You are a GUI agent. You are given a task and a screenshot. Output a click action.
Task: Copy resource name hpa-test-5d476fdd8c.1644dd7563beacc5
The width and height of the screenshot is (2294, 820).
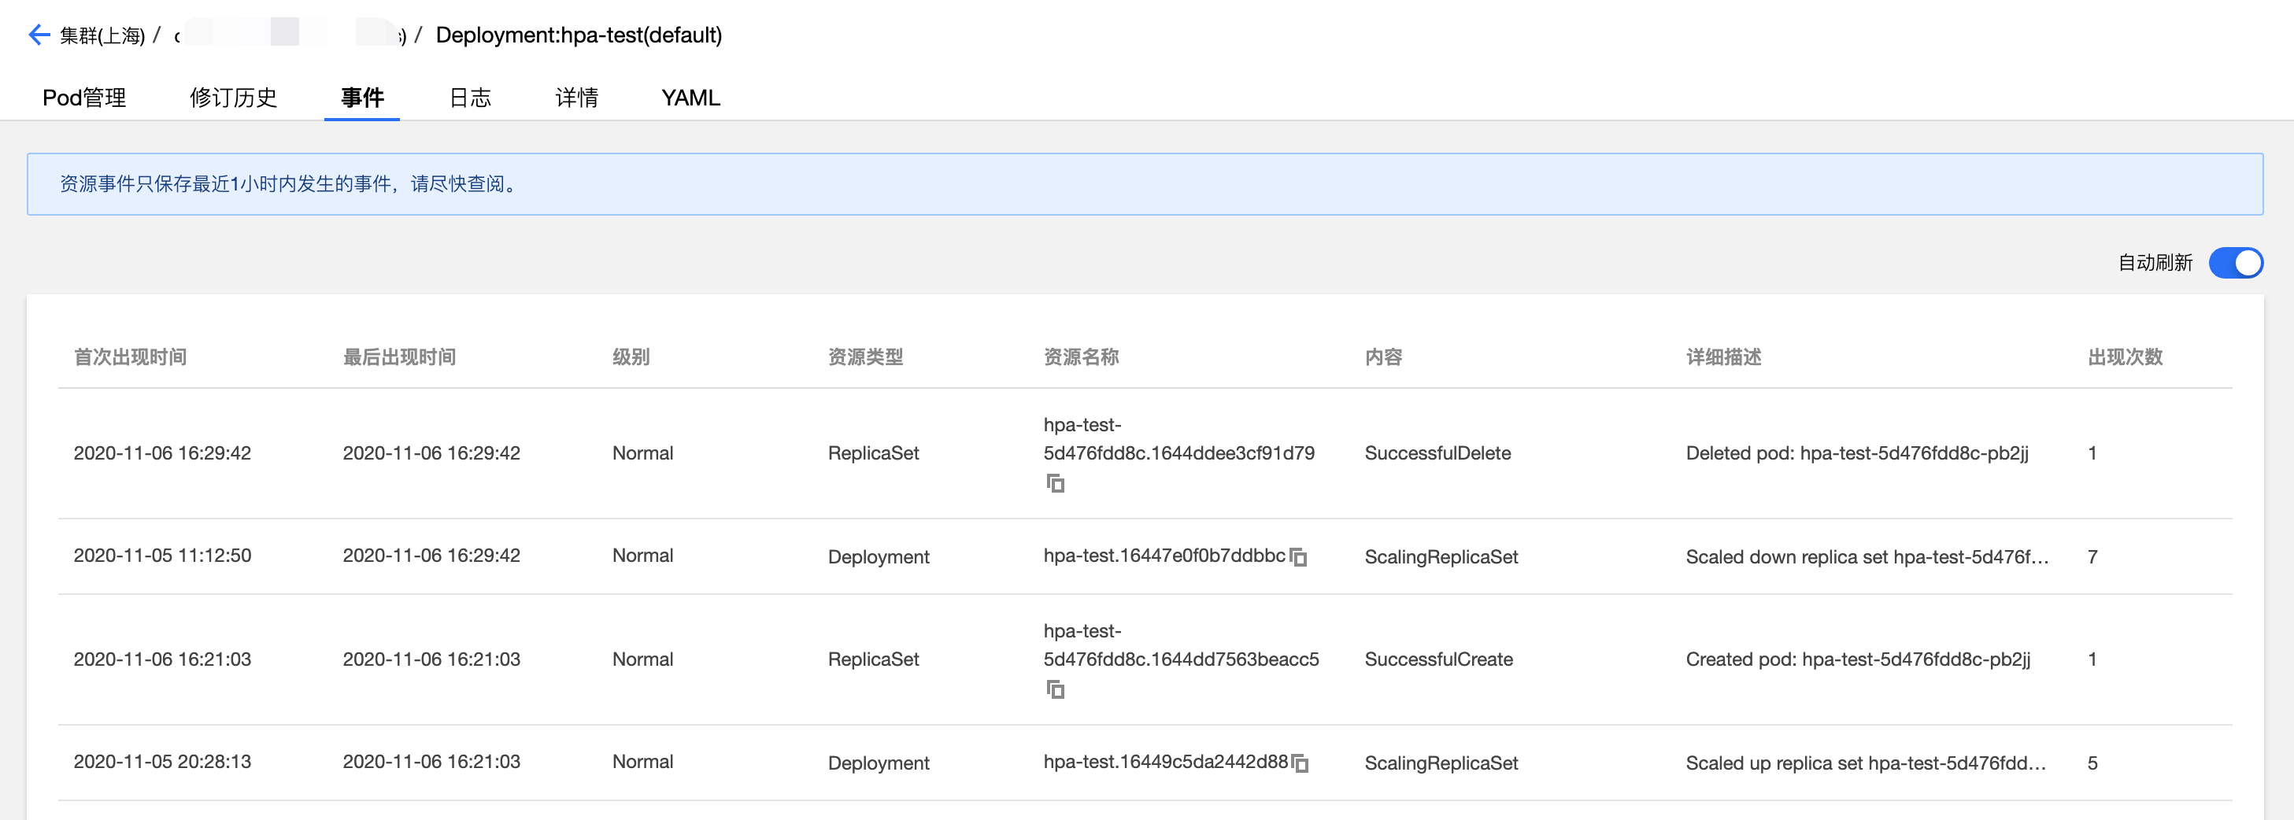[x=1055, y=690]
